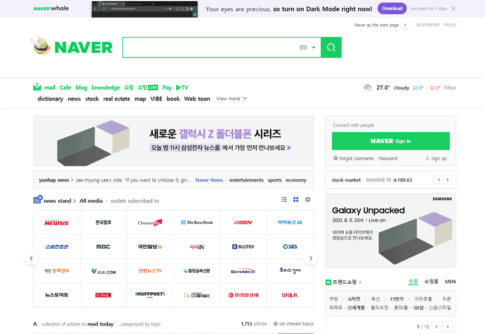Open the dictionary link
Screen dimensions: 485x334
click(x=50, y=99)
